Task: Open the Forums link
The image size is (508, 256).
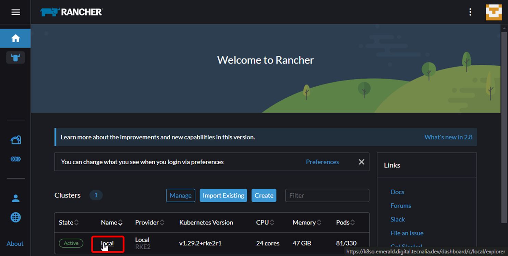Action: [401, 206]
